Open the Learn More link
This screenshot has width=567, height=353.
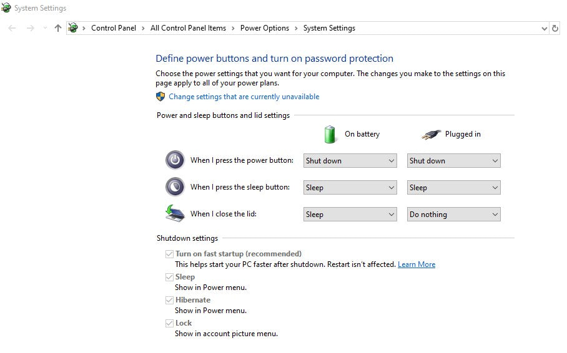[x=417, y=264]
